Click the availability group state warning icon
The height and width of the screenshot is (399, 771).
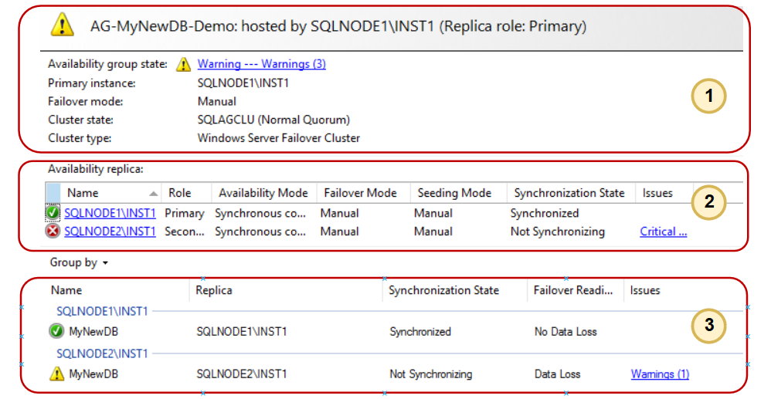pyautogui.click(x=183, y=65)
